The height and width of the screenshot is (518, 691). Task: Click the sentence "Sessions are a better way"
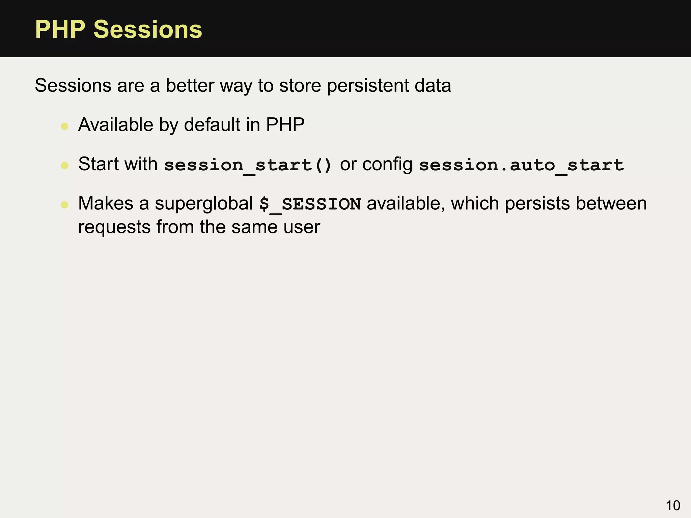click(243, 85)
